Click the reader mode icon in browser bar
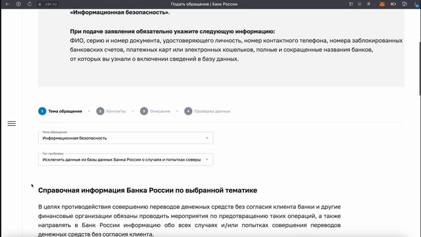The width and height of the screenshot is (421, 237). click(360, 4)
